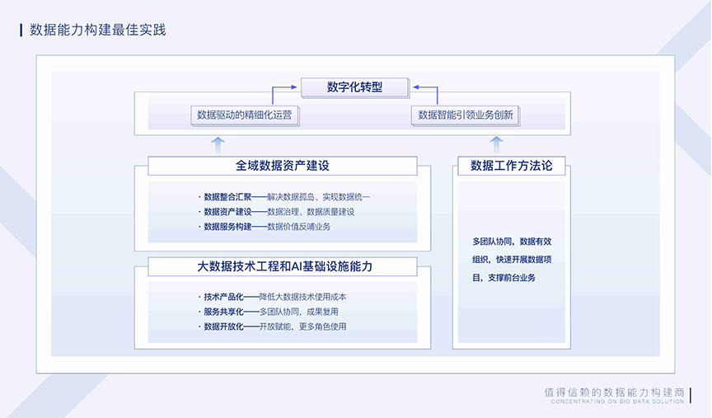Screen dimensions: 712x418
Task: Select the 数据工作方法论 header
Action: (x=511, y=166)
